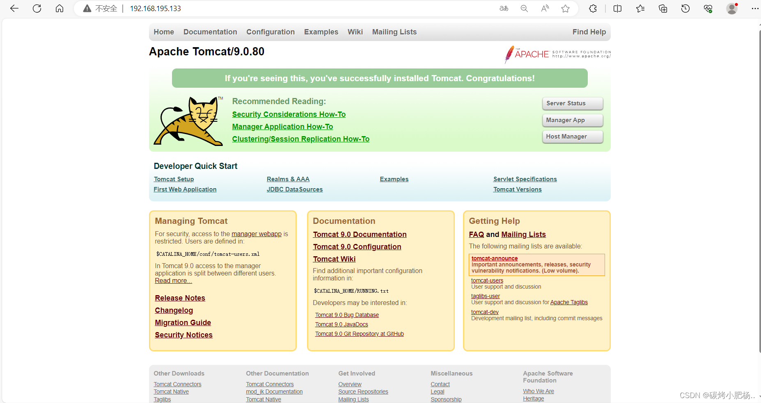Click the zoom magnifier icon in address bar
The image size is (761, 403).
(x=524, y=9)
